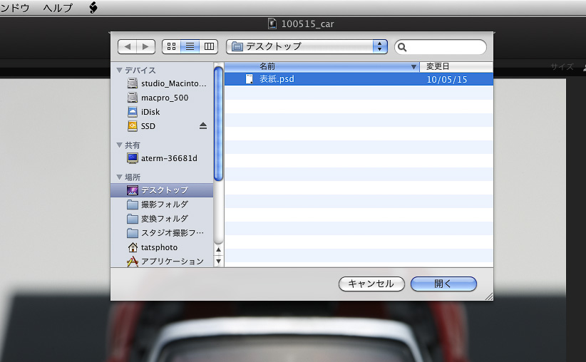Viewport: 586px width, 362px height.
Task: Collapse the 場所 section
Action: pyautogui.click(x=119, y=177)
